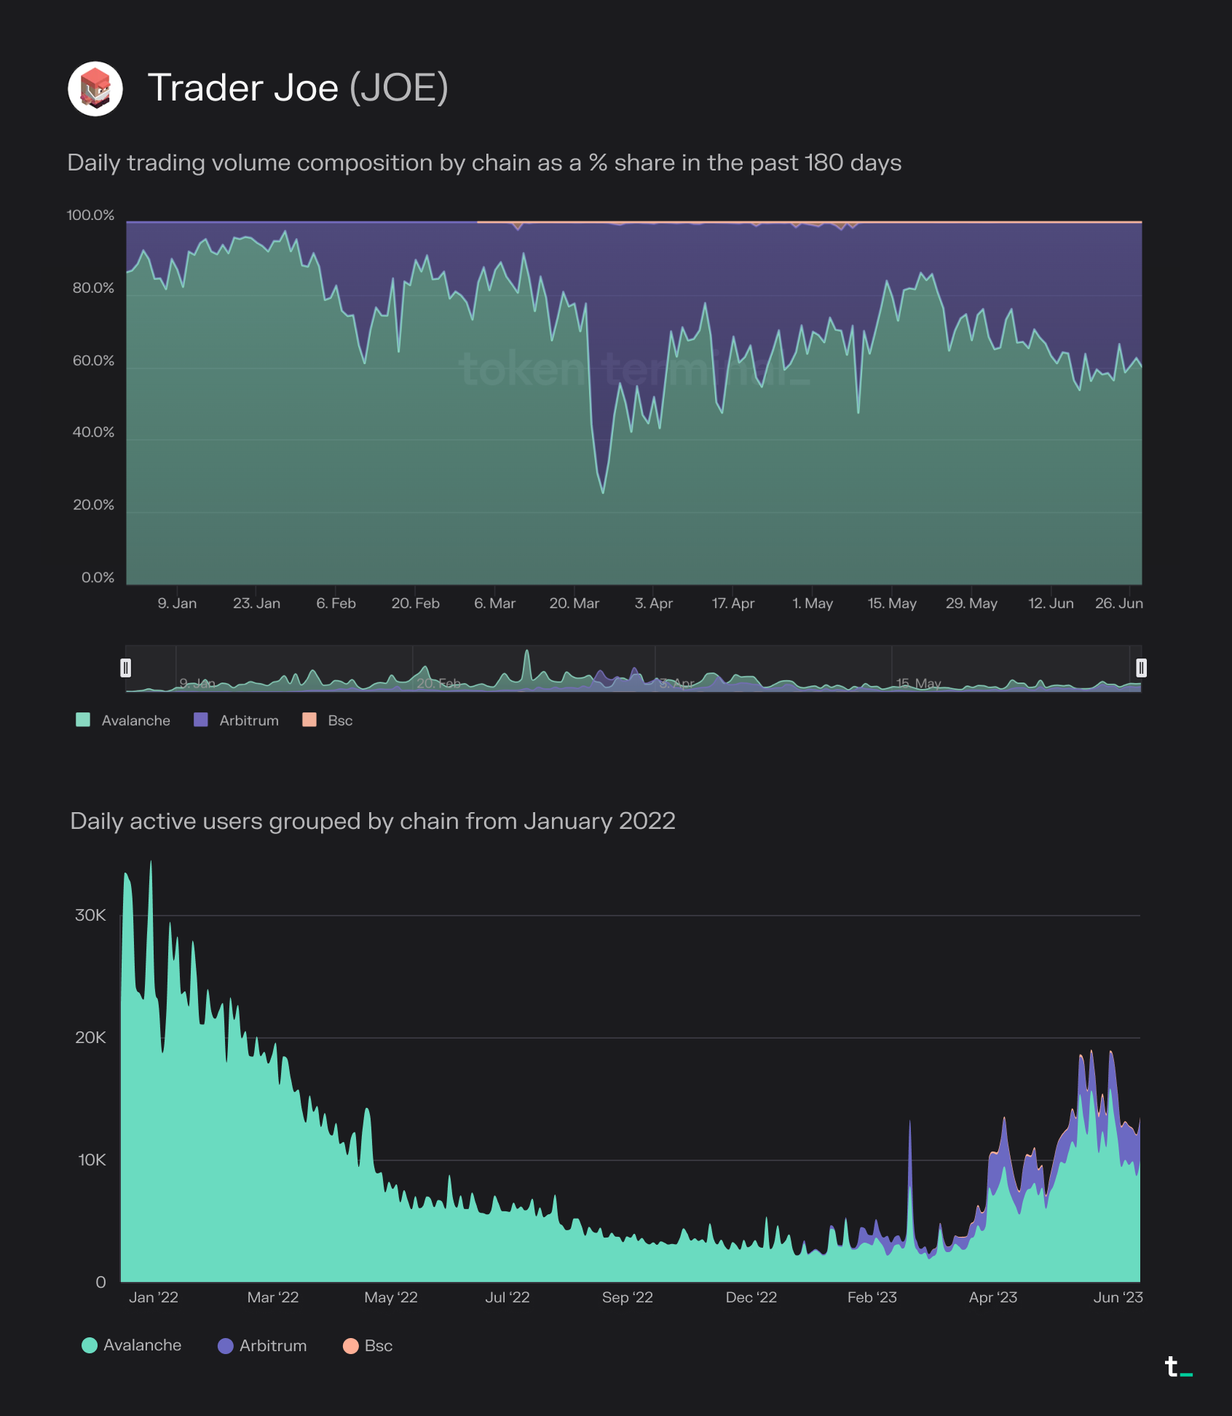This screenshot has width=1232, height=1416.
Task: Click the Apr '23 x-axis label
Action: point(992,1297)
